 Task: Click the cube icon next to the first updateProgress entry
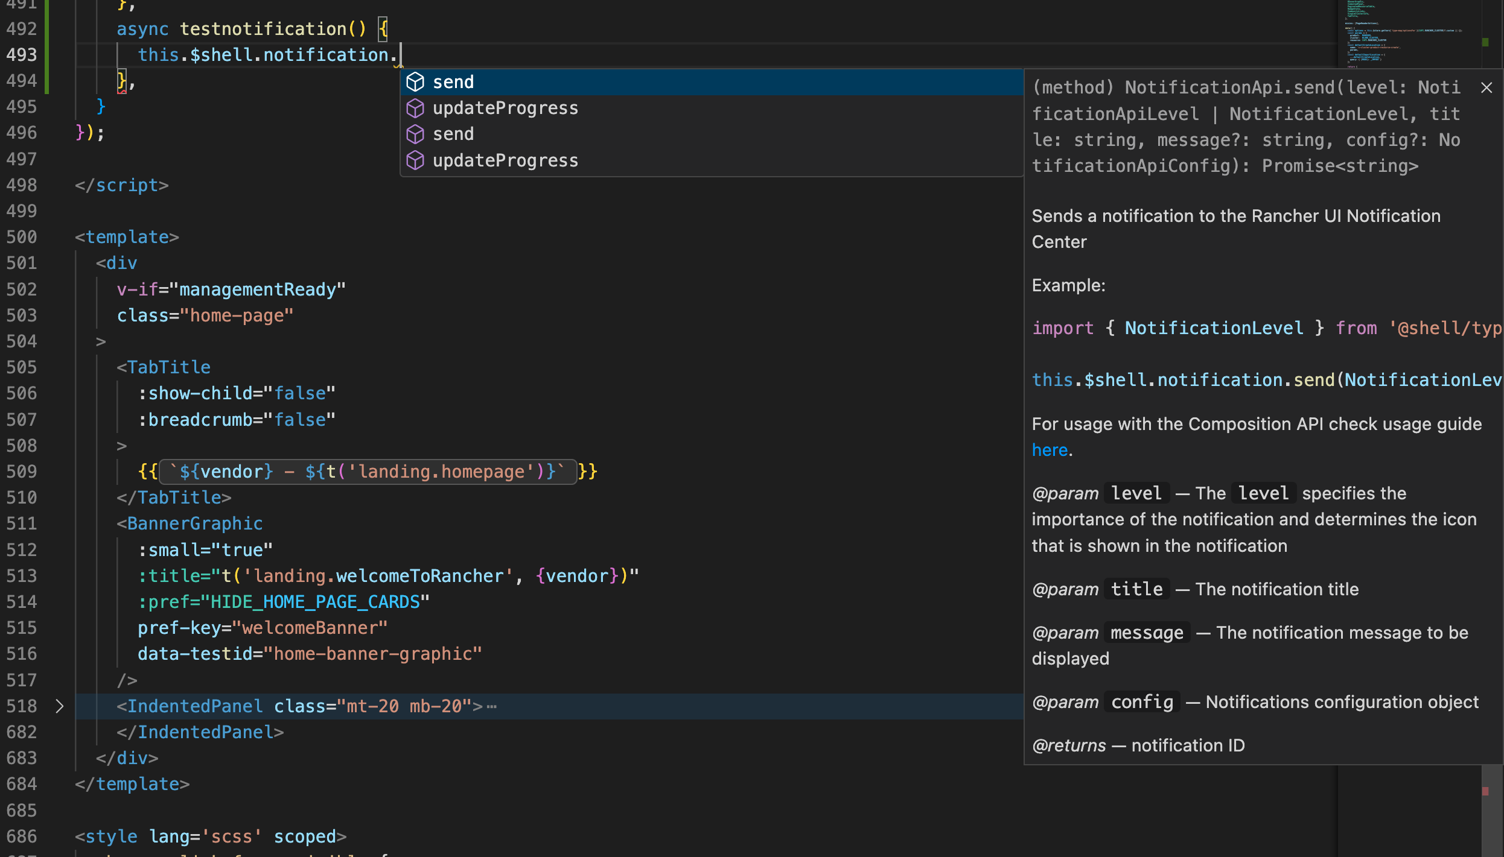pyautogui.click(x=416, y=108)
